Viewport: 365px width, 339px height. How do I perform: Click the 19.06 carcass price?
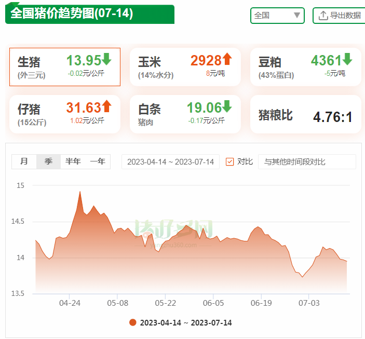[x=204, y=107]
